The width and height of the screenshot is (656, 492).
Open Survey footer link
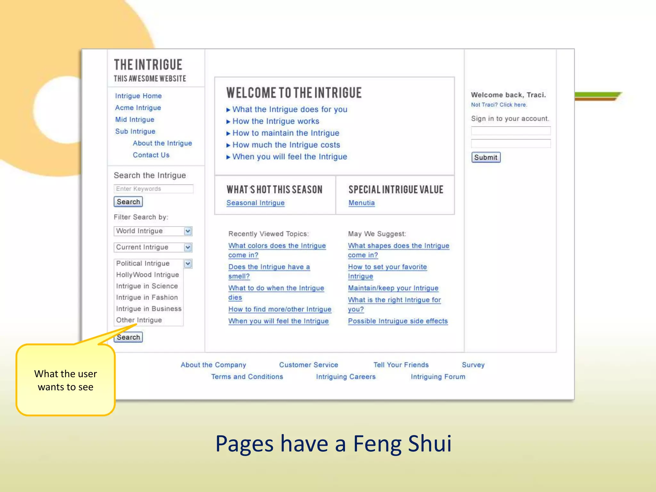(x=473, y=365)
